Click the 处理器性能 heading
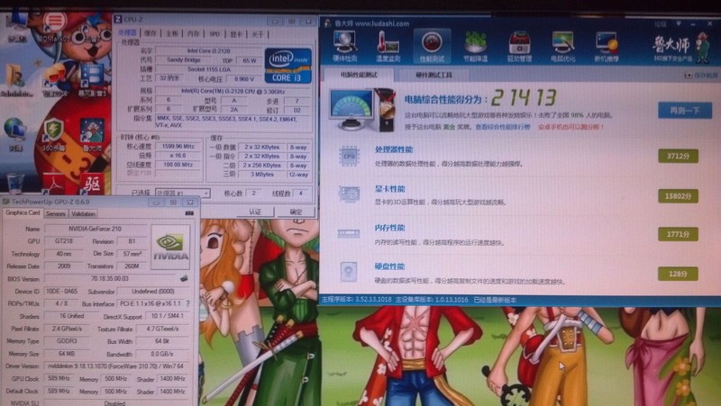 point(394,149)
